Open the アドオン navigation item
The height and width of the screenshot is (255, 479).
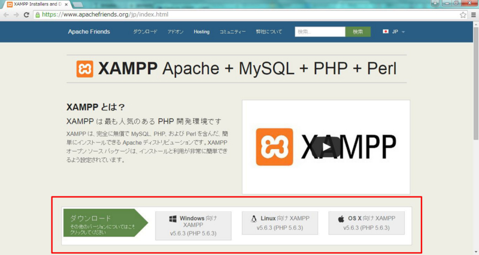[x=175, y=32]
